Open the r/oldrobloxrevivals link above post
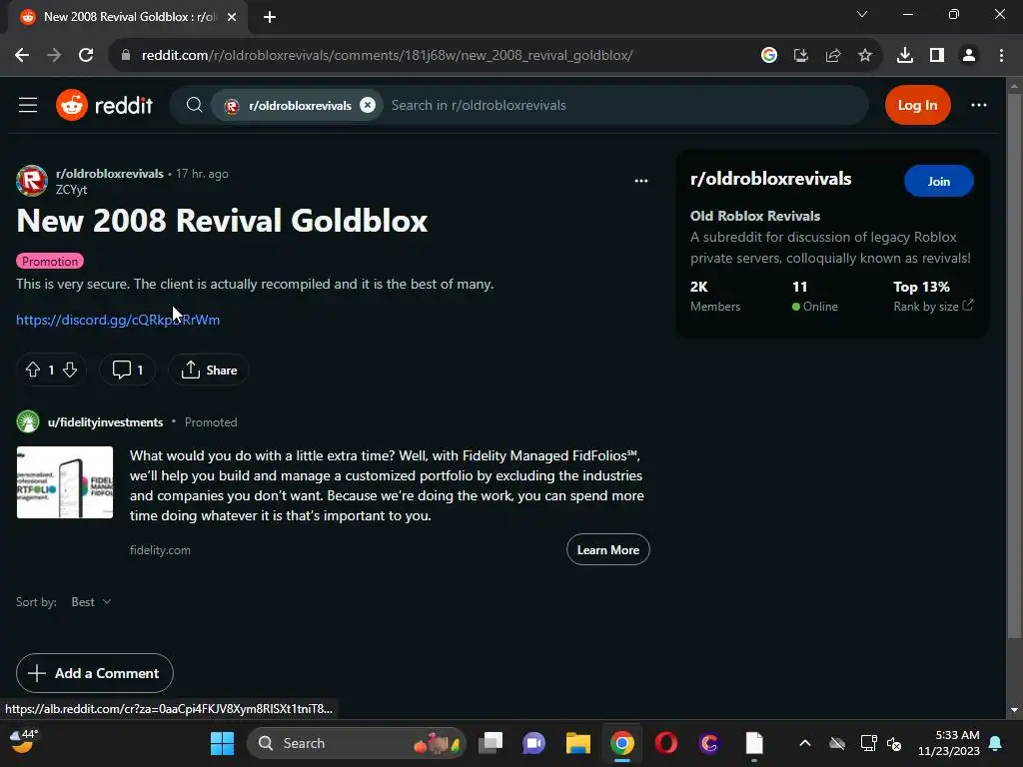 [x=110, y=174]
